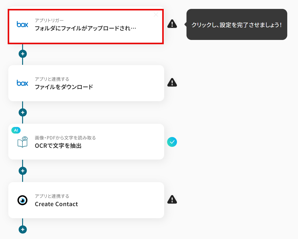Click the blue completed checkmark next to the OCR step
298x239 pixels.
(172, 142)
